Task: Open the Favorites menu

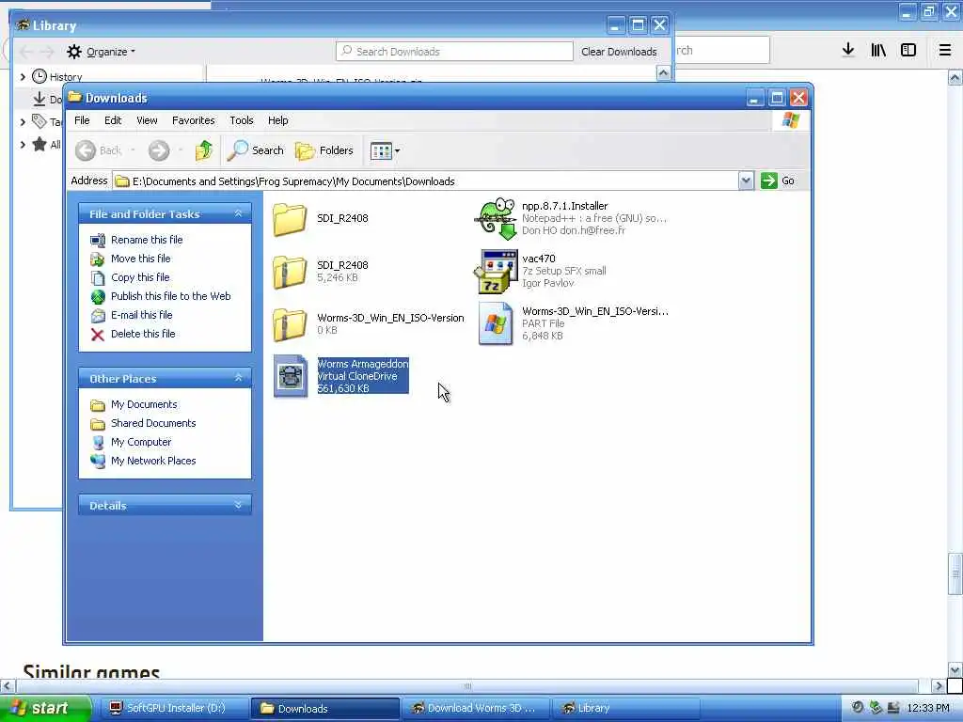Action: point(194,120)
